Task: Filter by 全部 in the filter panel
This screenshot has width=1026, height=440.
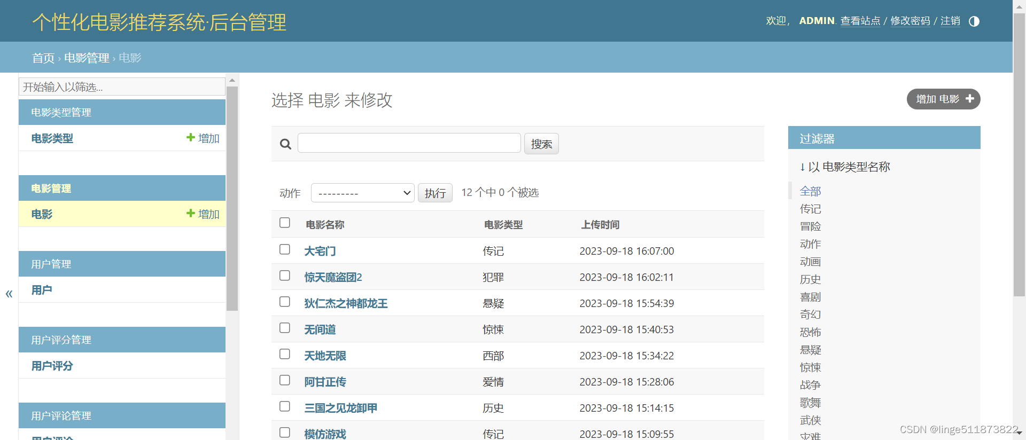Action: point(810,191)
